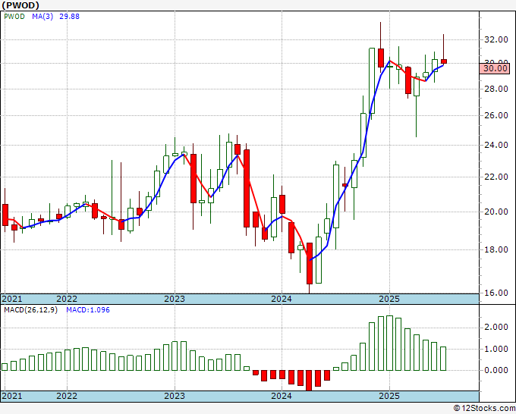
Task: Click 2025 on the price chart timeline
Action: [389, 299]
